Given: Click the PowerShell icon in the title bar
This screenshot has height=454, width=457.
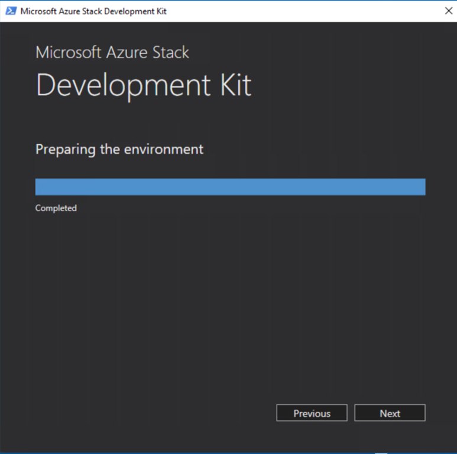Looking at the screenshot, I should 11,11.
